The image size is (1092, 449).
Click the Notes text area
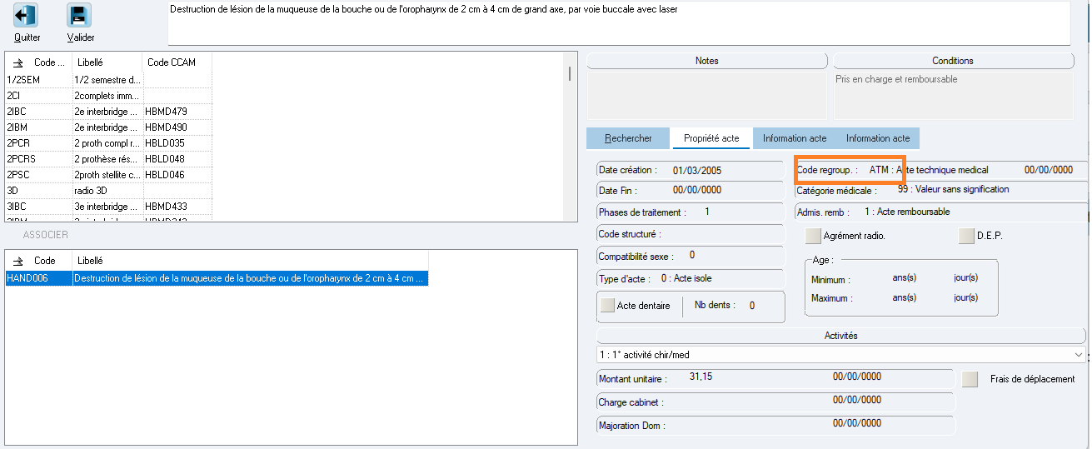[707, 95]
